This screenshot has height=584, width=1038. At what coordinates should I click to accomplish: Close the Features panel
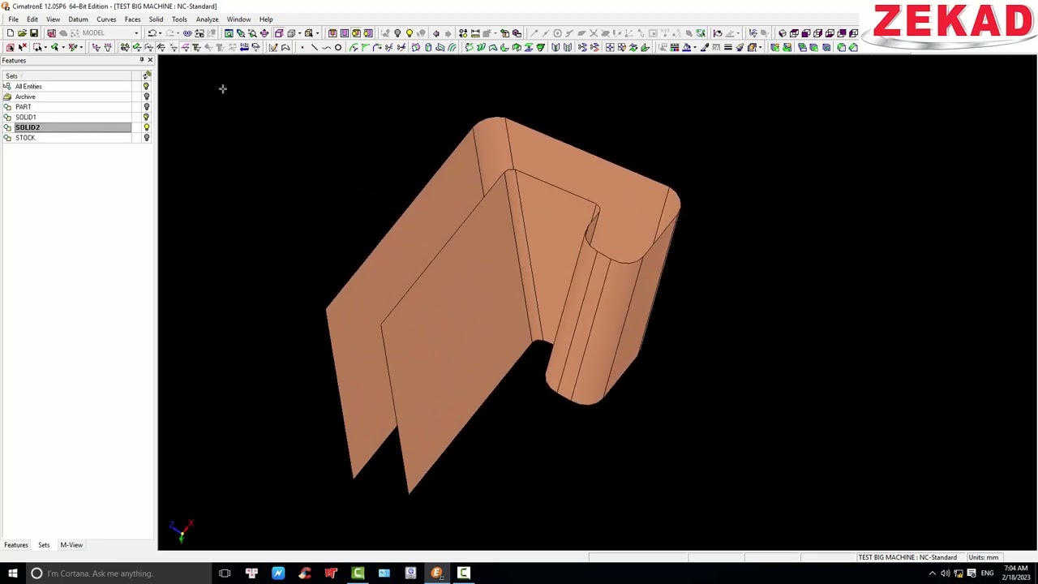point(150,60)
